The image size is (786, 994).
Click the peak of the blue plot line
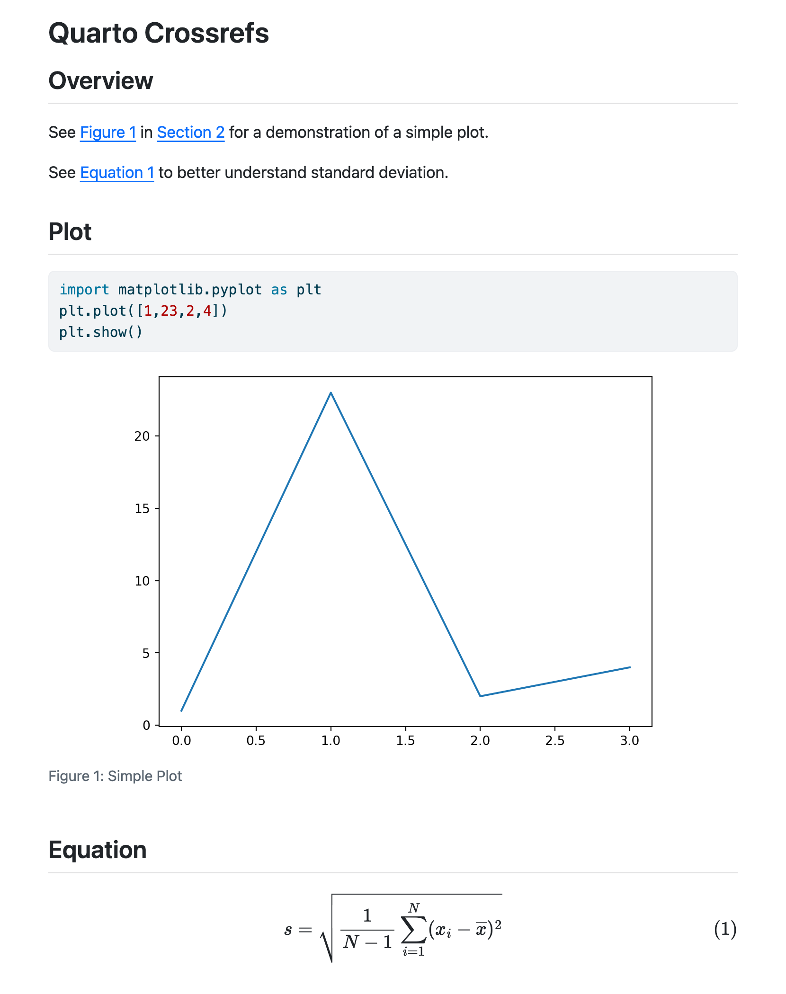(x=331, y=393)
